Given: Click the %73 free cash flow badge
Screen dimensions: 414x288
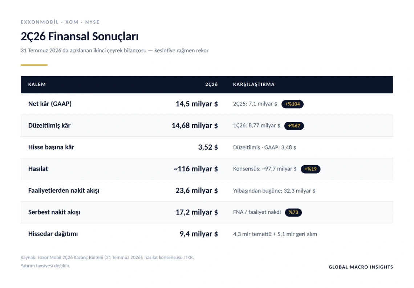Looking at the screenshot, I should pos(293,212).
